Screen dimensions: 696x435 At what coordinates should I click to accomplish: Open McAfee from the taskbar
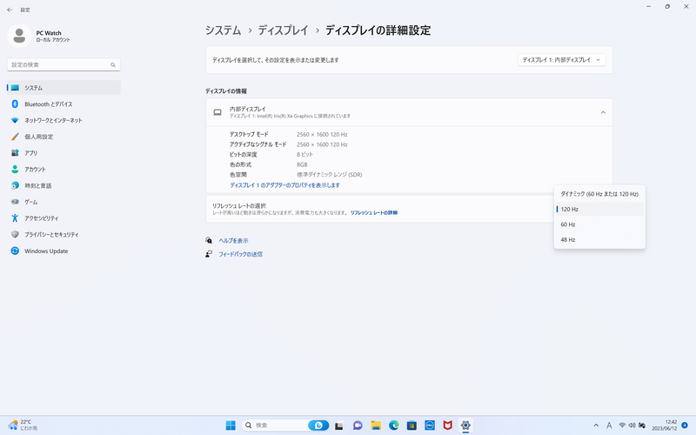447,425
